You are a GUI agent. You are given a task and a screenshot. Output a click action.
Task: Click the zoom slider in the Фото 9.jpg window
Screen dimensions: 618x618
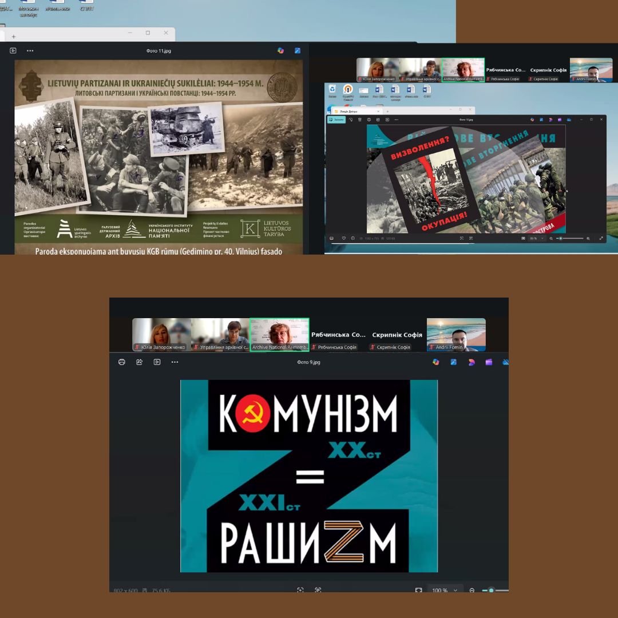(496, 591)
